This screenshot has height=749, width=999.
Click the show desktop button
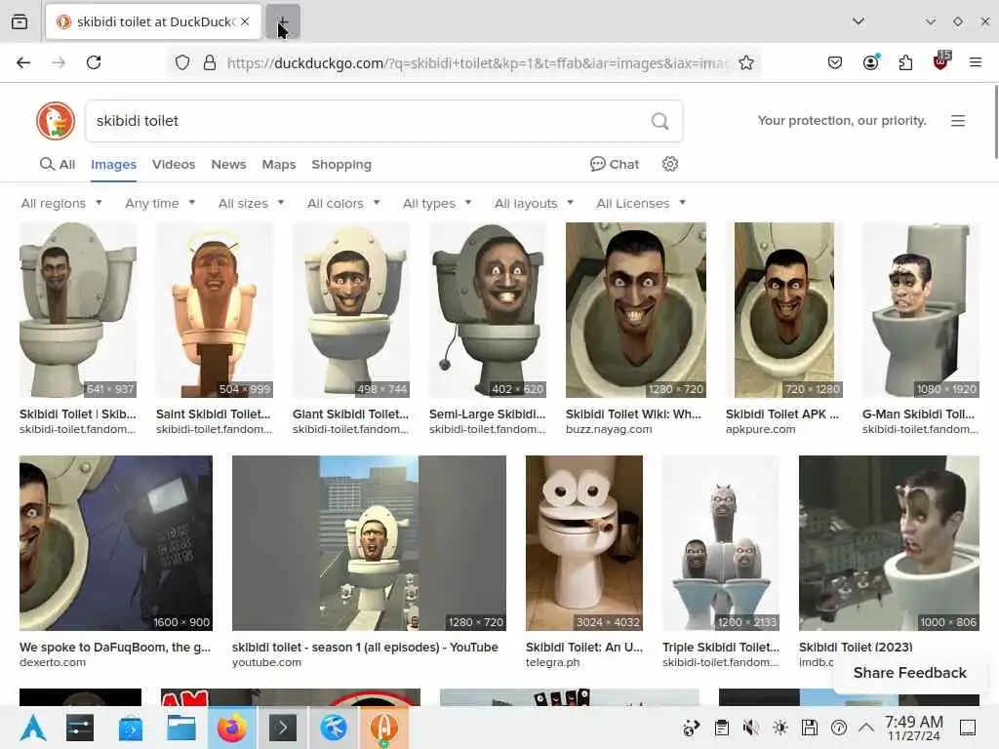tap(967, 728)
